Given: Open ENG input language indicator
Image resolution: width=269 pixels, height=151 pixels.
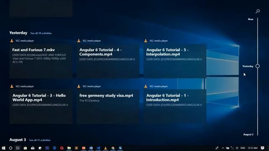Looking at the screenshot, I should tap(243, 148).
